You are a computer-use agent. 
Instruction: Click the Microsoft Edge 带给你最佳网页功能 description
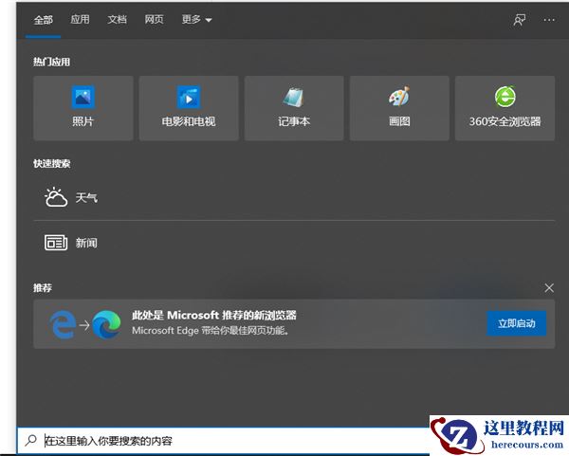coord(211,331)
